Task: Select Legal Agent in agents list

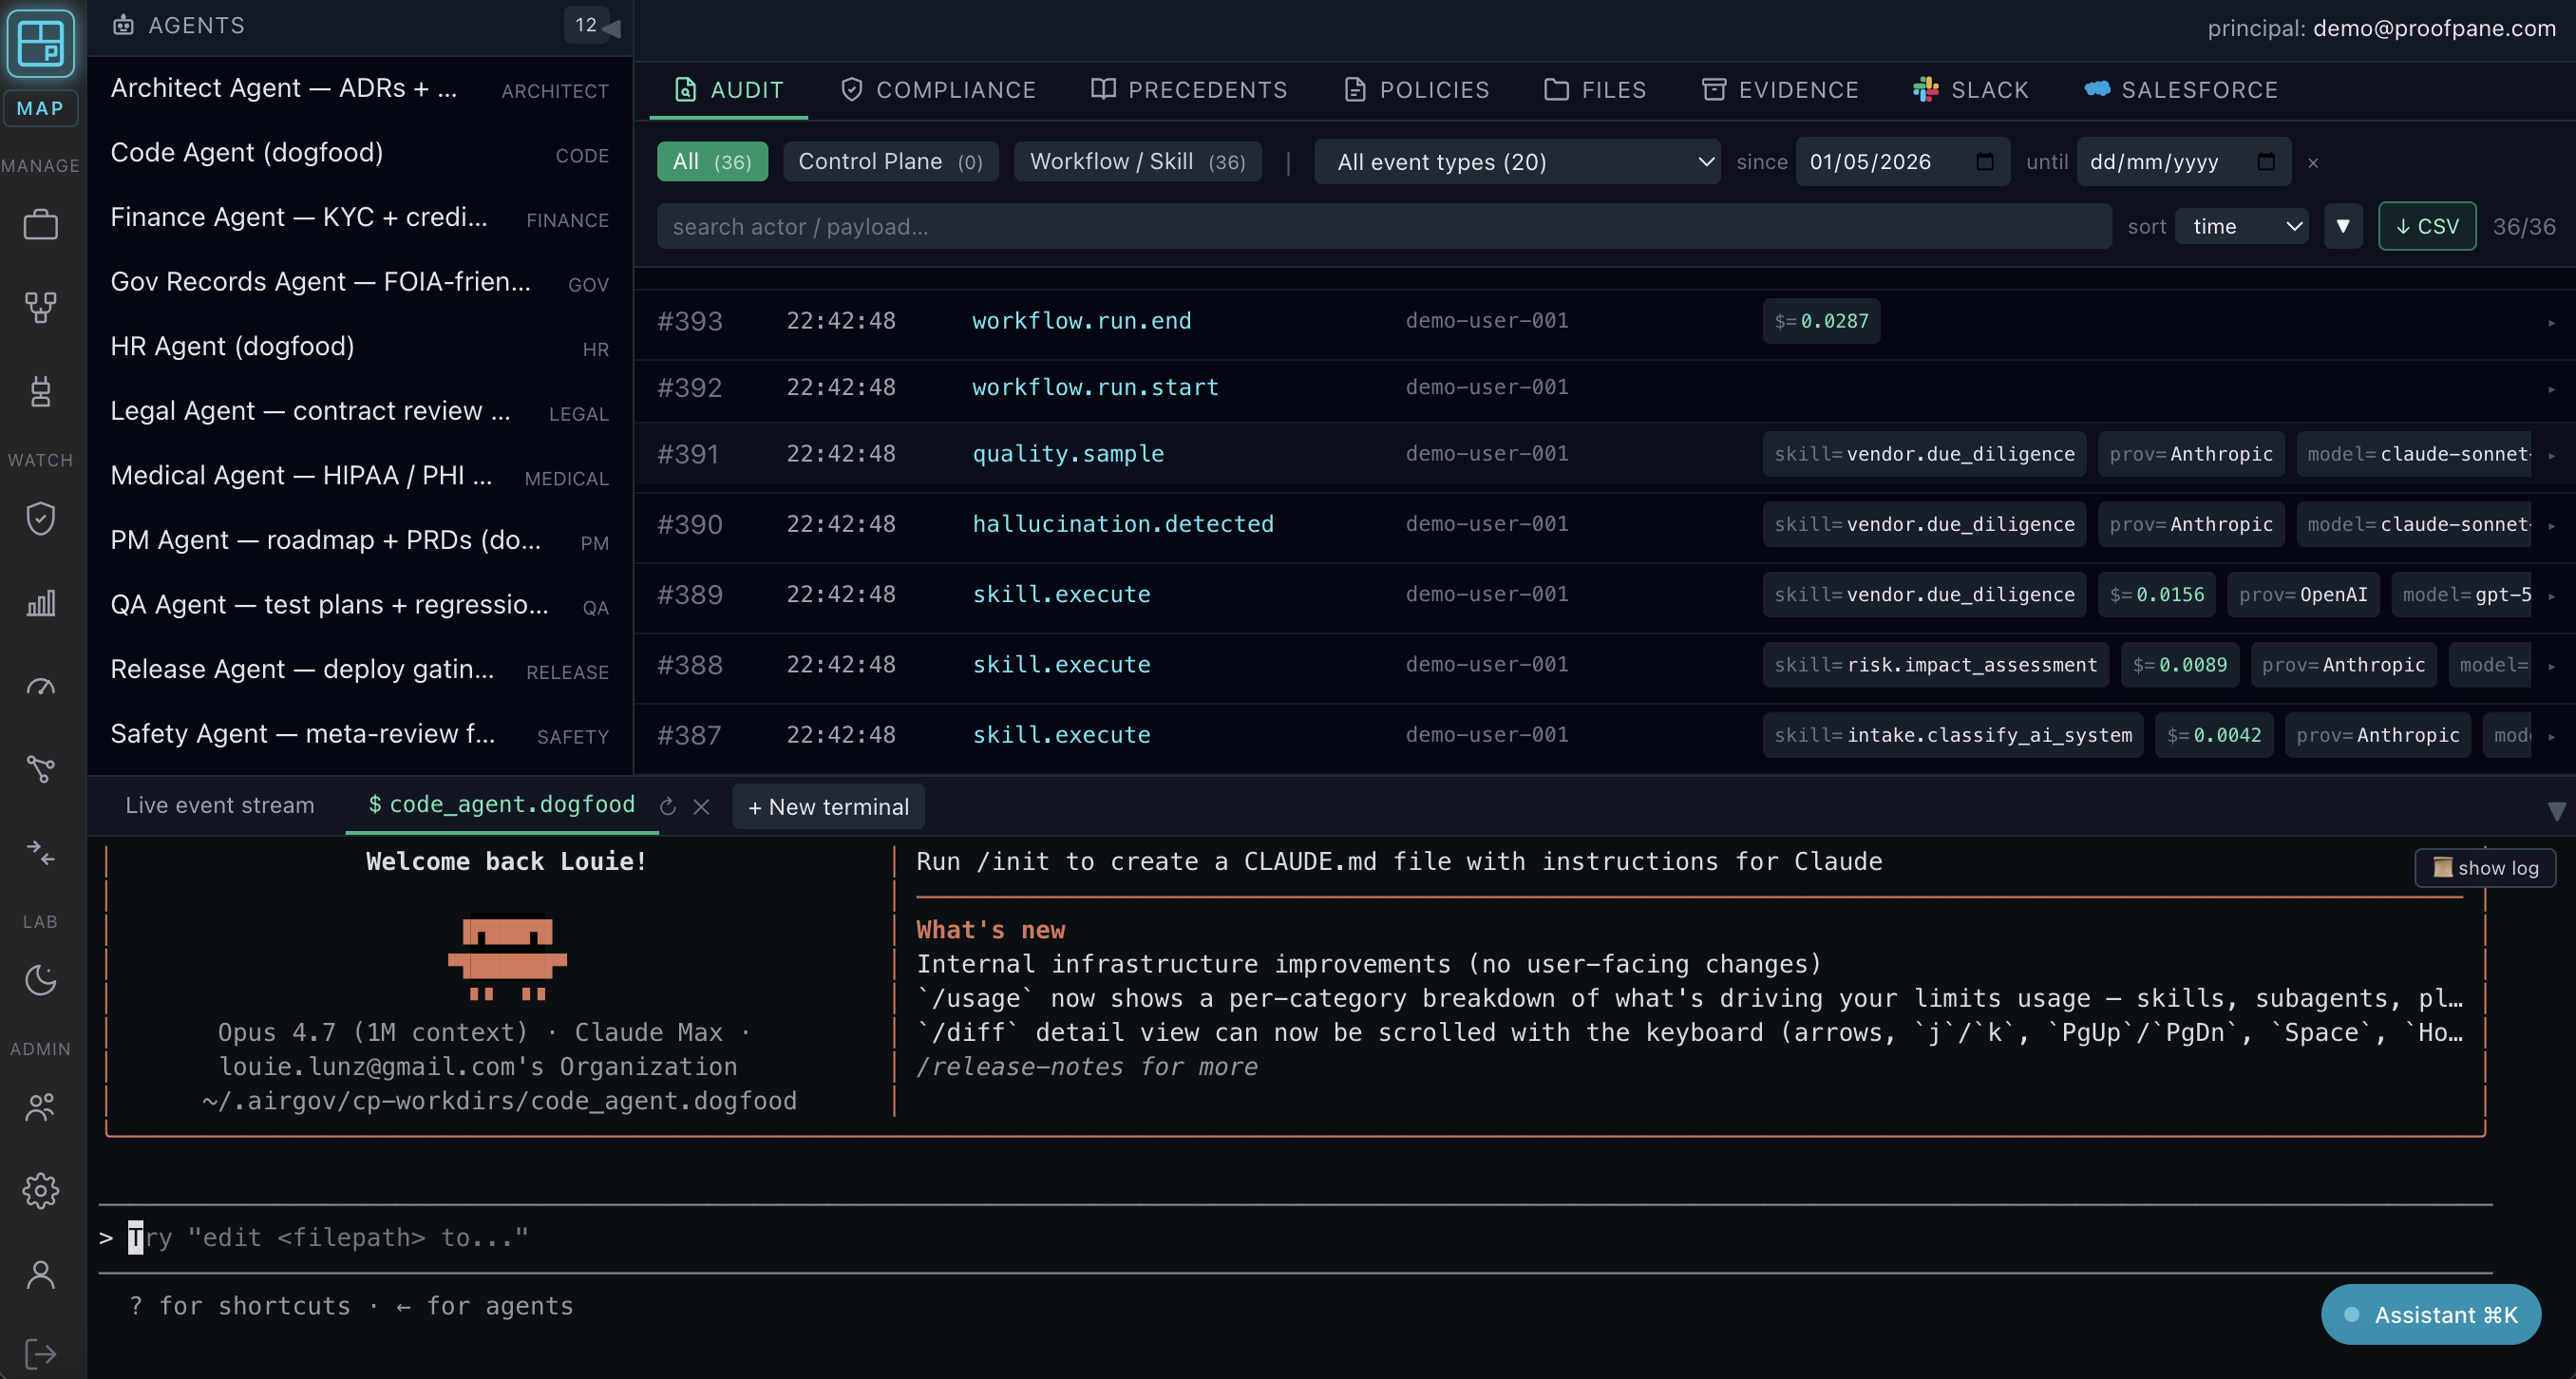Action: (360, 411)
